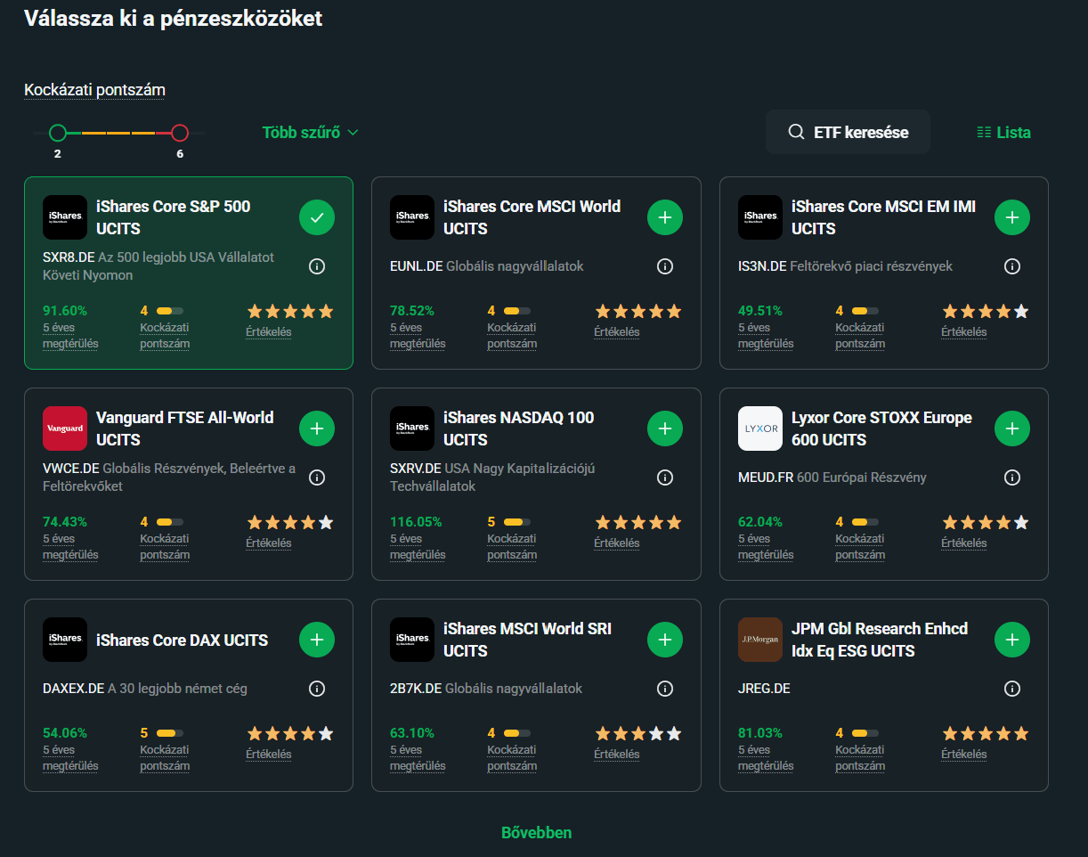Open info icon for SXRV.DE

point(664,477)
